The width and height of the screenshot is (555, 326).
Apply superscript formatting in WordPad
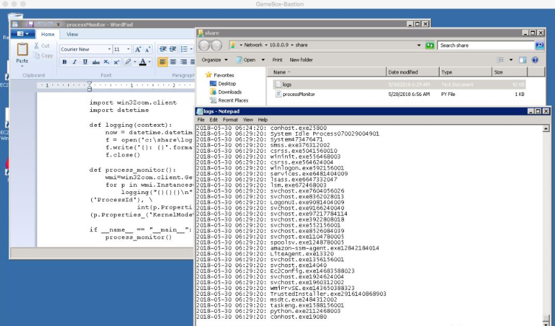[117, 62]
